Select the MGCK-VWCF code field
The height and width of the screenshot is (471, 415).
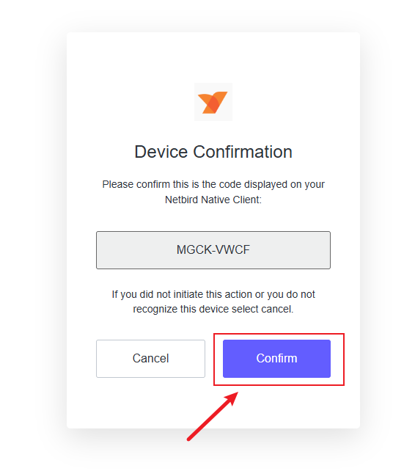[213, 250]
